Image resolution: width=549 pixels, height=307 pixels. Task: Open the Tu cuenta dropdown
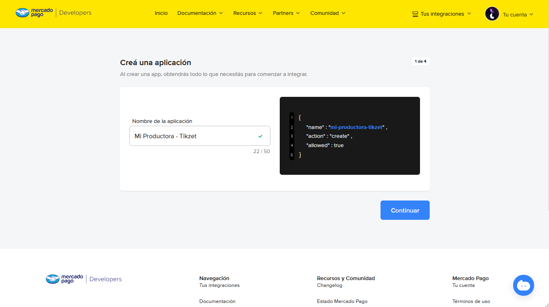tap(517, 14)
